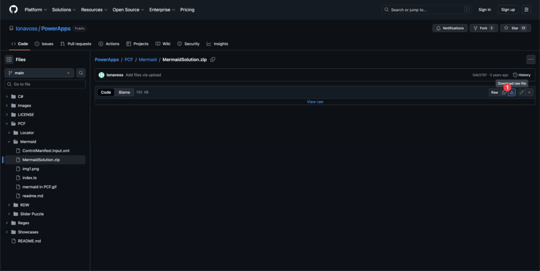Download the raw file

512,93
